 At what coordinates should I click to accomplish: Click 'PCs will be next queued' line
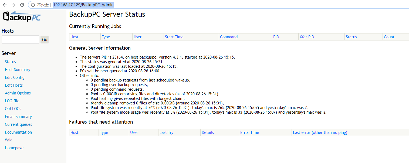click(x=120, y=71)
